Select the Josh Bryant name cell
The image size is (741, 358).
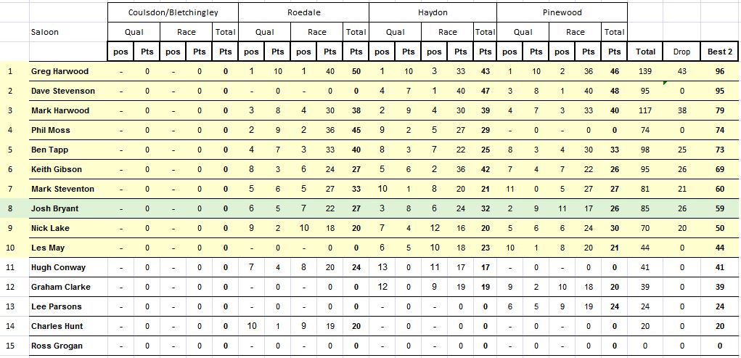click(x=56, y=208)
